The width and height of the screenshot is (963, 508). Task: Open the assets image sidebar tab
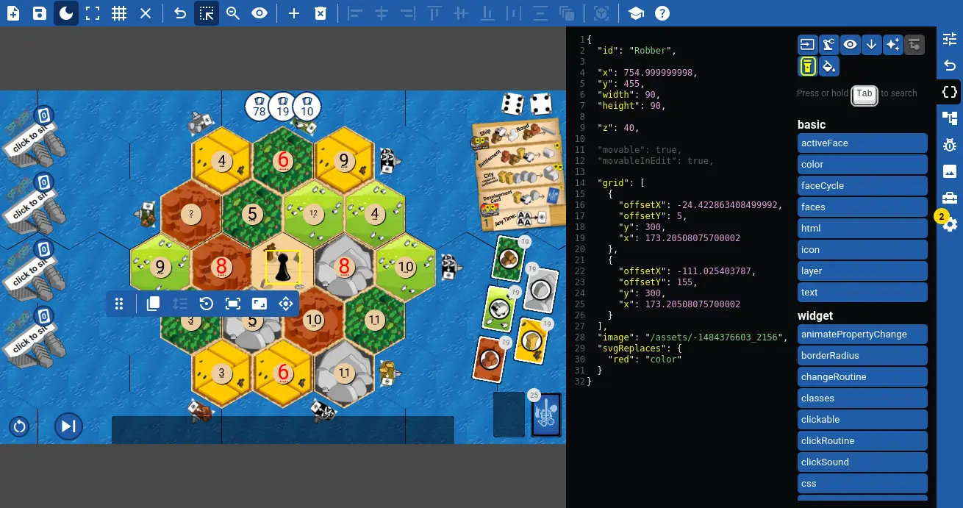(x=950, y=171)
